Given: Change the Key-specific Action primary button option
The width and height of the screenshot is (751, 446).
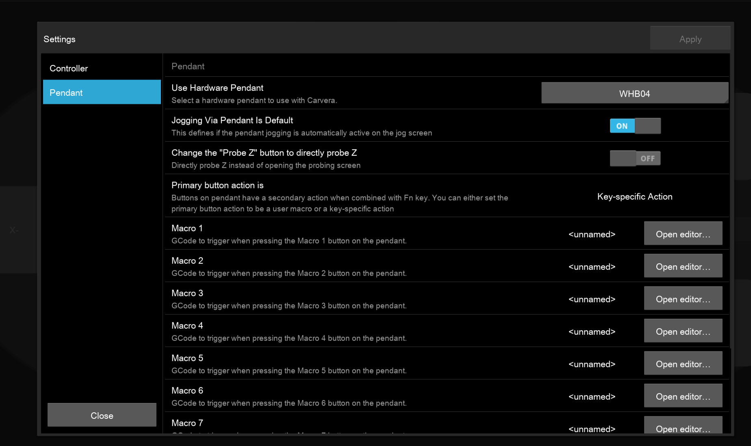Looking at the screenshot, I should [x=634, y=196].
